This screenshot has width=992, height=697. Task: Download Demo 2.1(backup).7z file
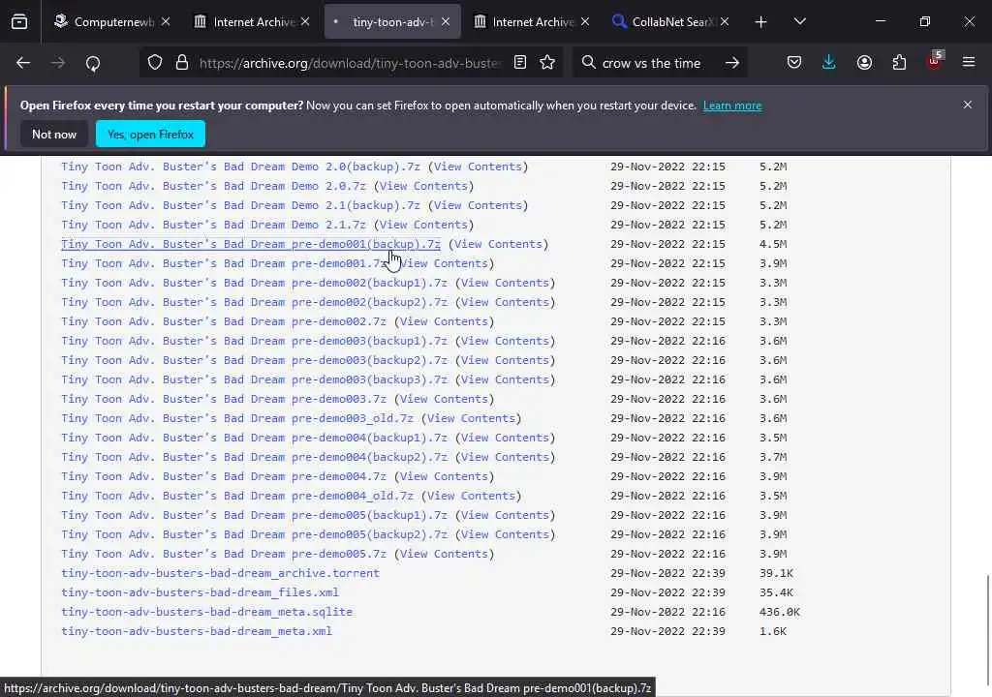[x=240, y=205]
